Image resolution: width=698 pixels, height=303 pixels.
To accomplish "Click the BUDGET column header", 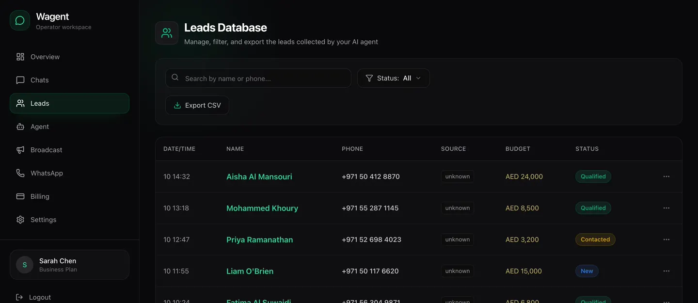I will click(518, 149).
